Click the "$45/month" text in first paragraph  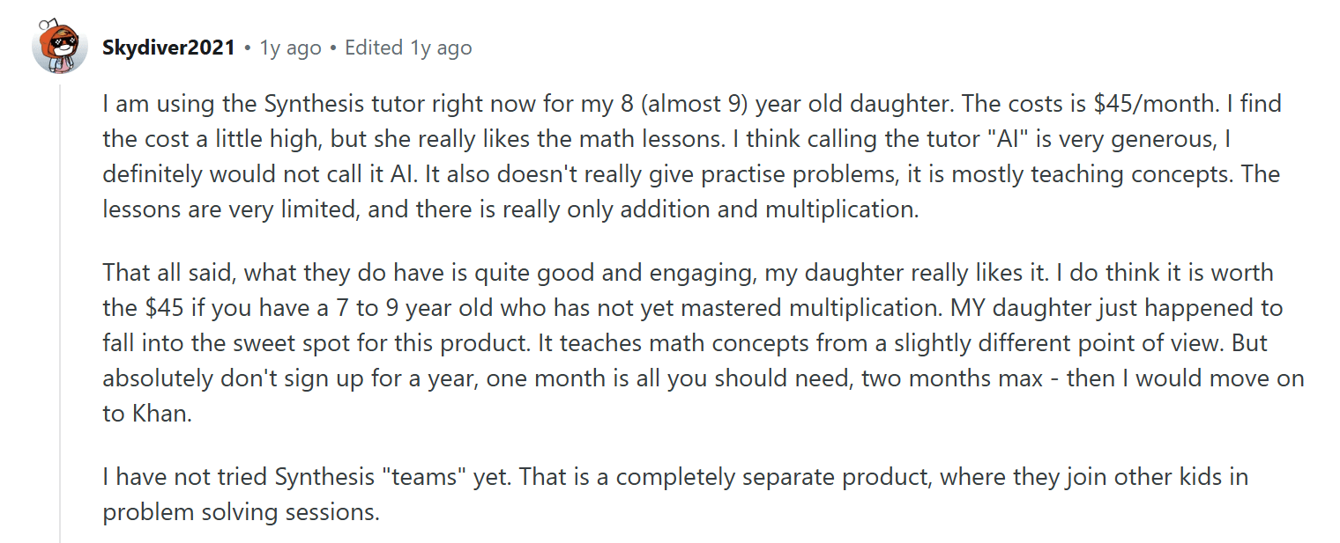1154,104
